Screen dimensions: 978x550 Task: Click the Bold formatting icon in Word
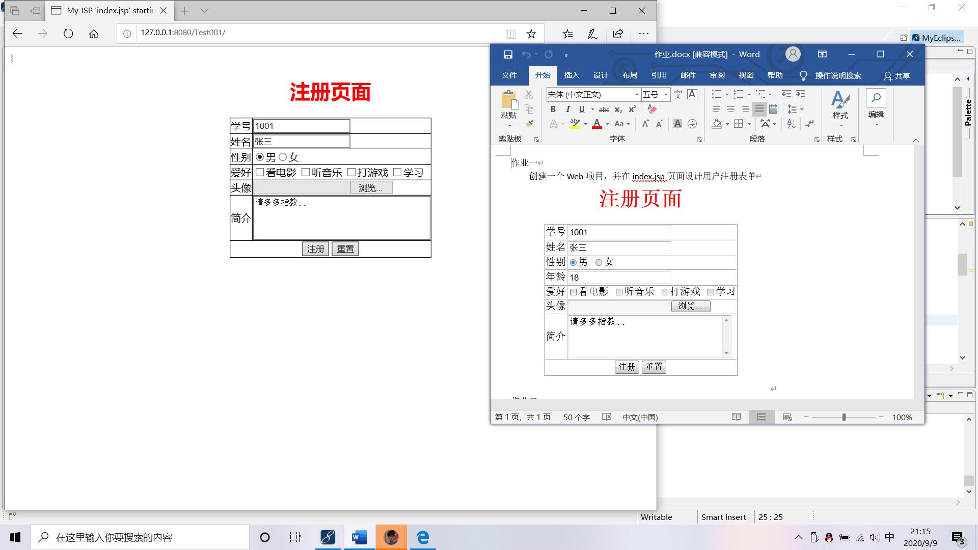[553, 109]
